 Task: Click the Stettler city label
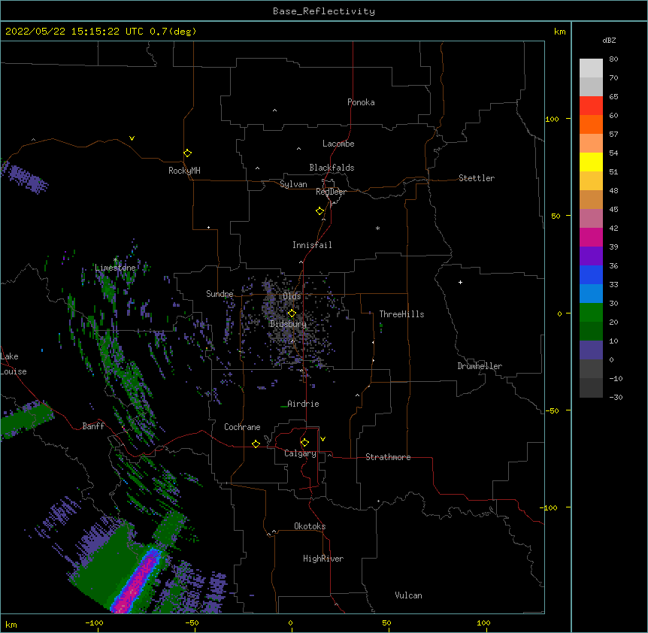coord(477,178)
